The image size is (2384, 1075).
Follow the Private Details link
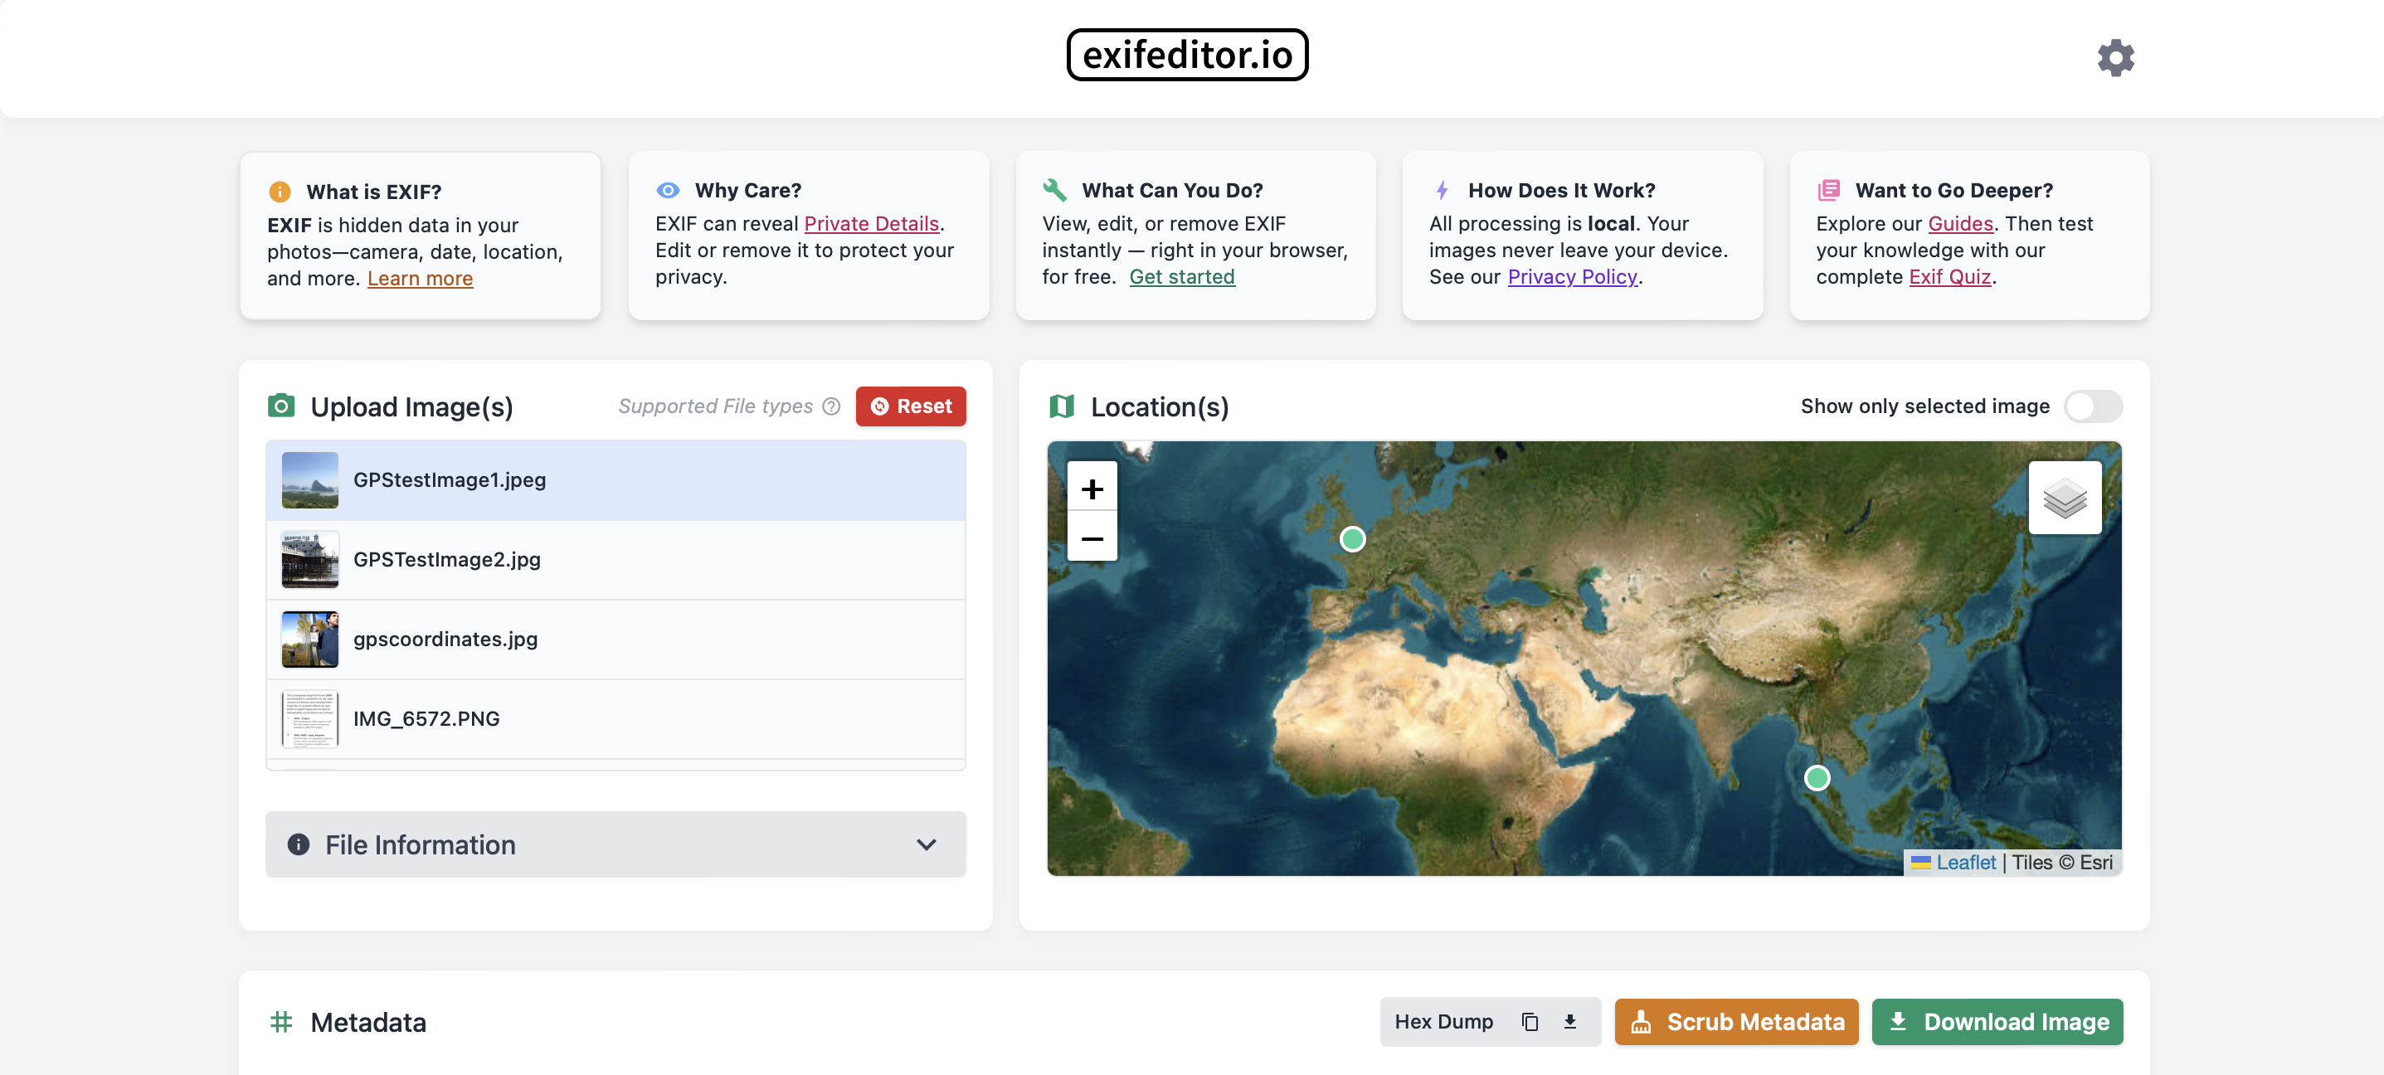(871, 223)
